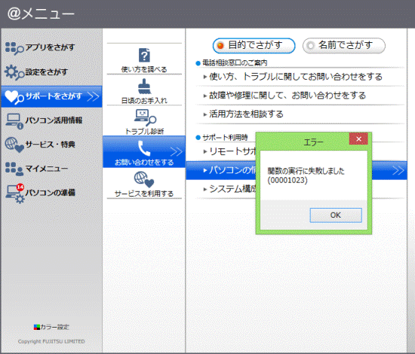
Task: Close the エラー dialog with X
Action: click(358, 139)
